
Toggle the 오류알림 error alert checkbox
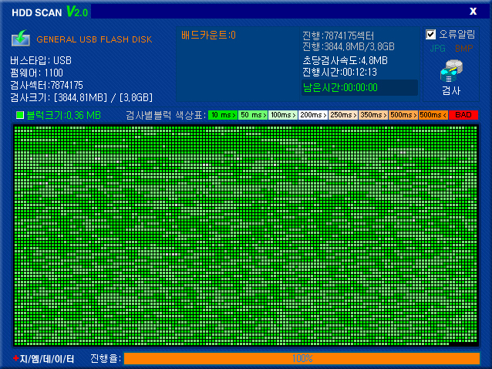point(430,34)
